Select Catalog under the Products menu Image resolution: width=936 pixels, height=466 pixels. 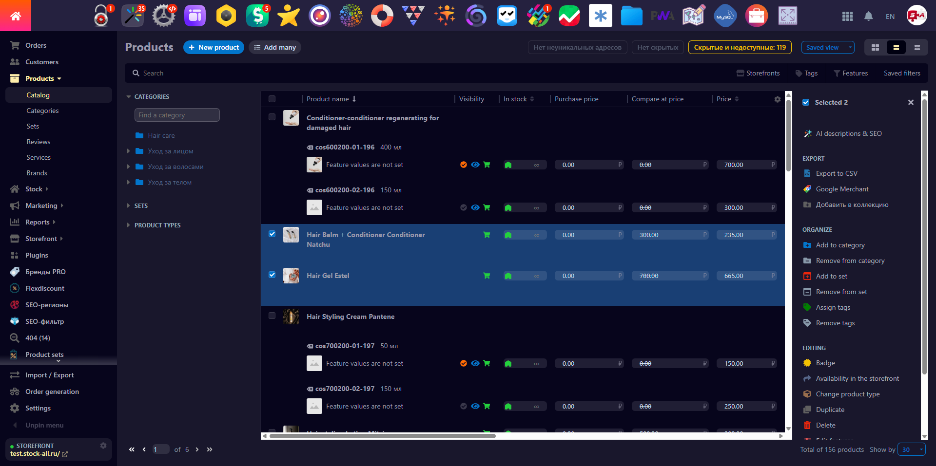pyautogui.click(x=38, y=94)
